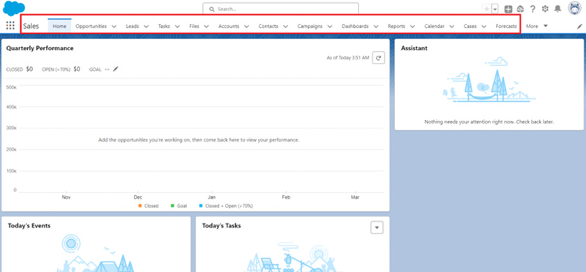Expand the Leads tab chevron menu
Image resolution: width=586 pixels, height=272 pixels.
coord(146,27)
